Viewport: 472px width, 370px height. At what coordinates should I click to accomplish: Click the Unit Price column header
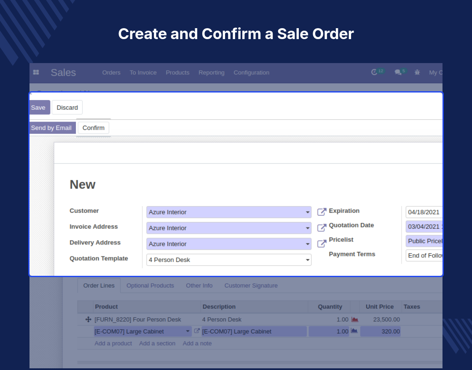(380, 307)
